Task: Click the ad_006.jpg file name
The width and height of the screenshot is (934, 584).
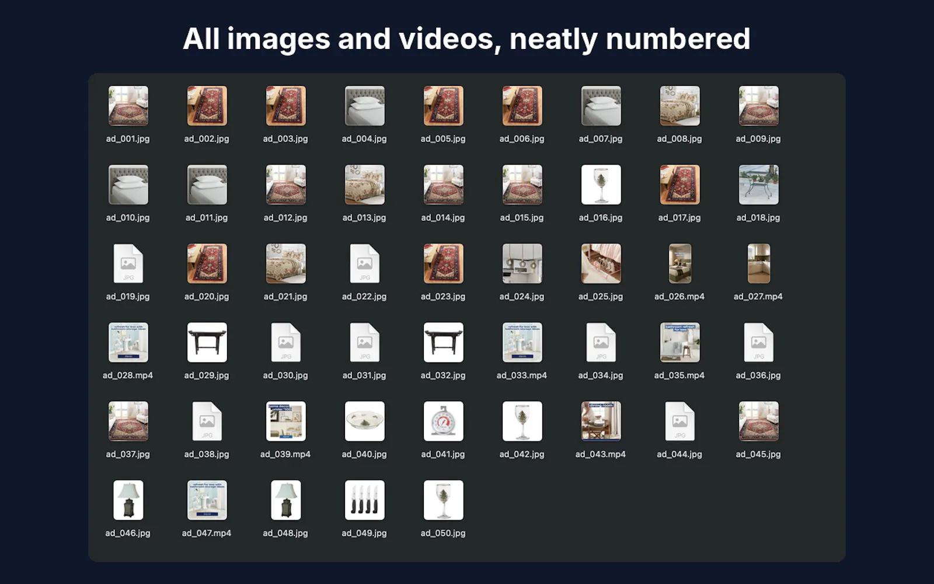Action: (x=522, y=139)
